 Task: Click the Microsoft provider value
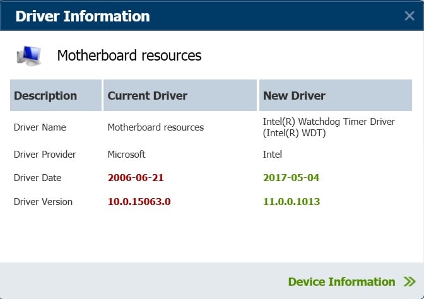click(x=126, y=155)
